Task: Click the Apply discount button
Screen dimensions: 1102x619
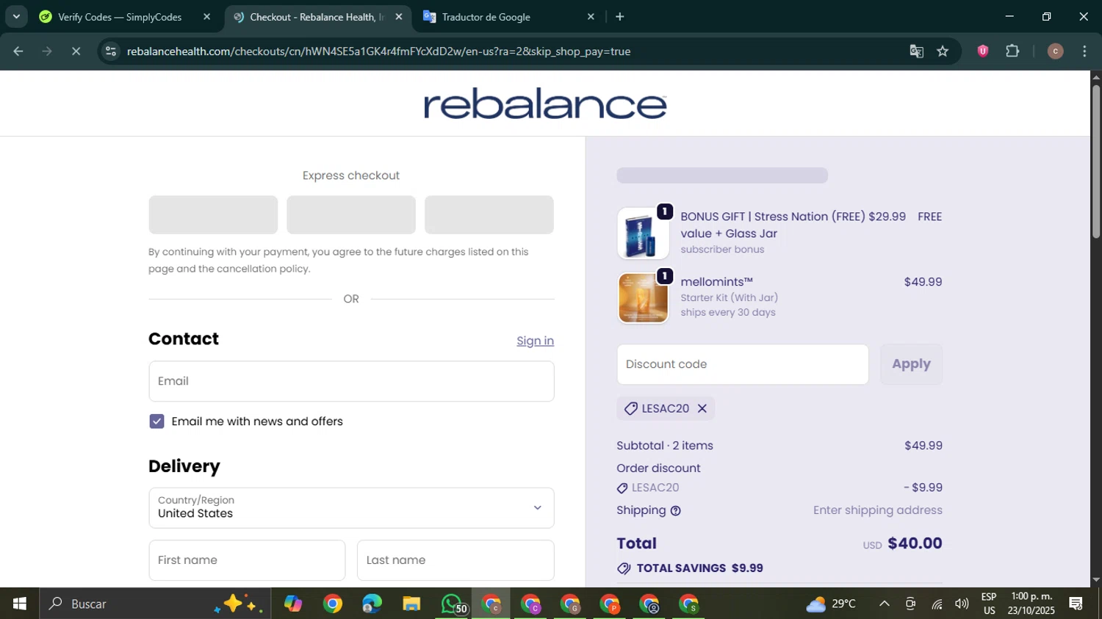Action: point(911,364)
